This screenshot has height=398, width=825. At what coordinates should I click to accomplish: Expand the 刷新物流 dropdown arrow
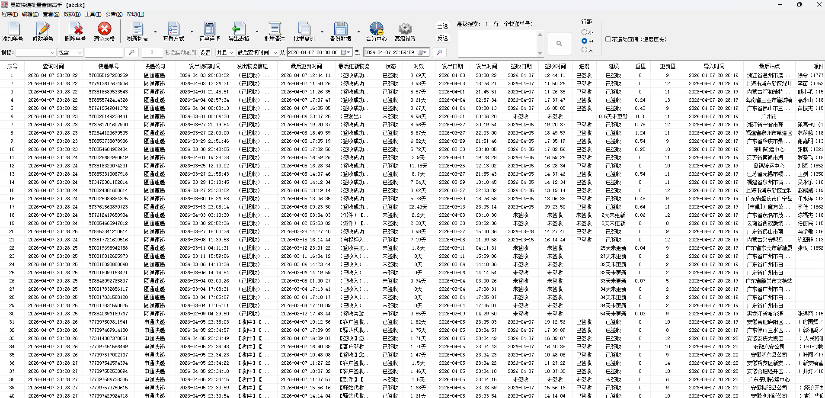[155, 32]
